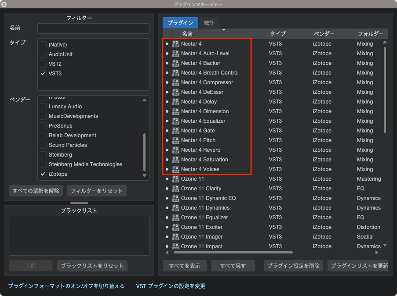
Task: Uncheck the VST3 type filter
Action: click(43, 74)
